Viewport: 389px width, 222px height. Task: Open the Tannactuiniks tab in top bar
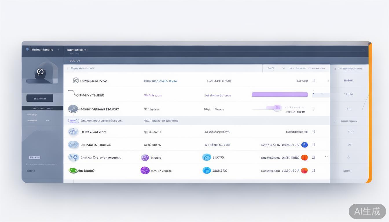(76, 50)
